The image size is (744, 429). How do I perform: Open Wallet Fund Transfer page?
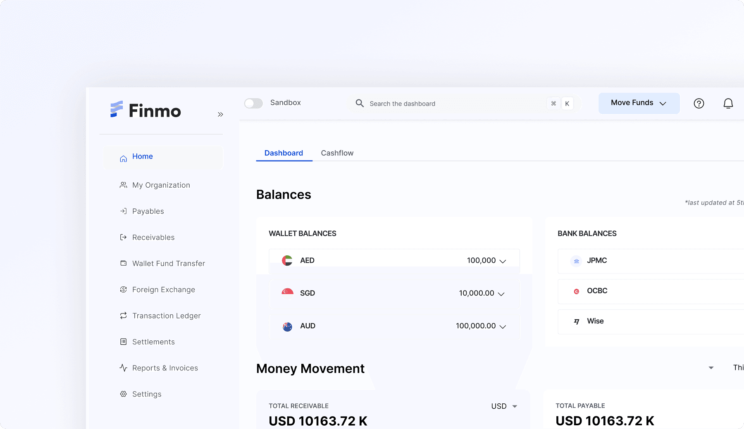tap(169, 263)
